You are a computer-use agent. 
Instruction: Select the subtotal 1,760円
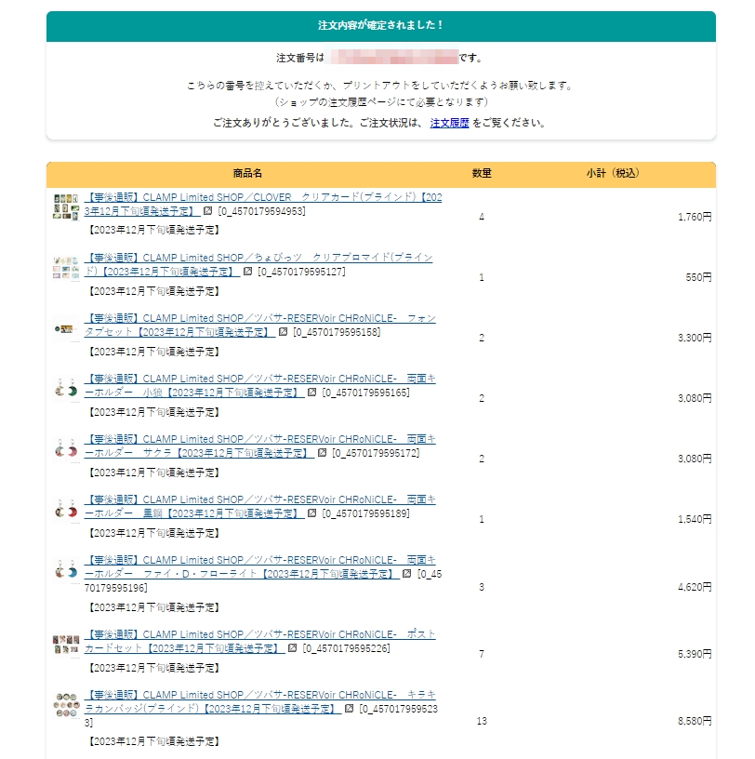[695, 217]
